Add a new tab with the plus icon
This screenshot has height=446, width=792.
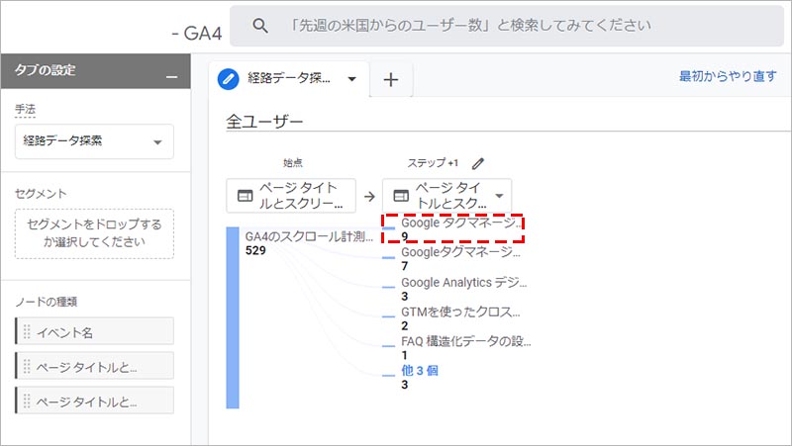[x=390, y=80]
